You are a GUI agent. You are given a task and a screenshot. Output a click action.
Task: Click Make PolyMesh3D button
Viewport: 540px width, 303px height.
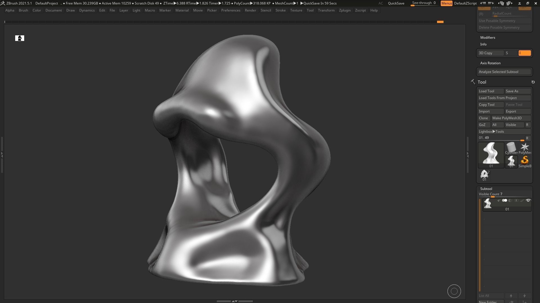511,118
